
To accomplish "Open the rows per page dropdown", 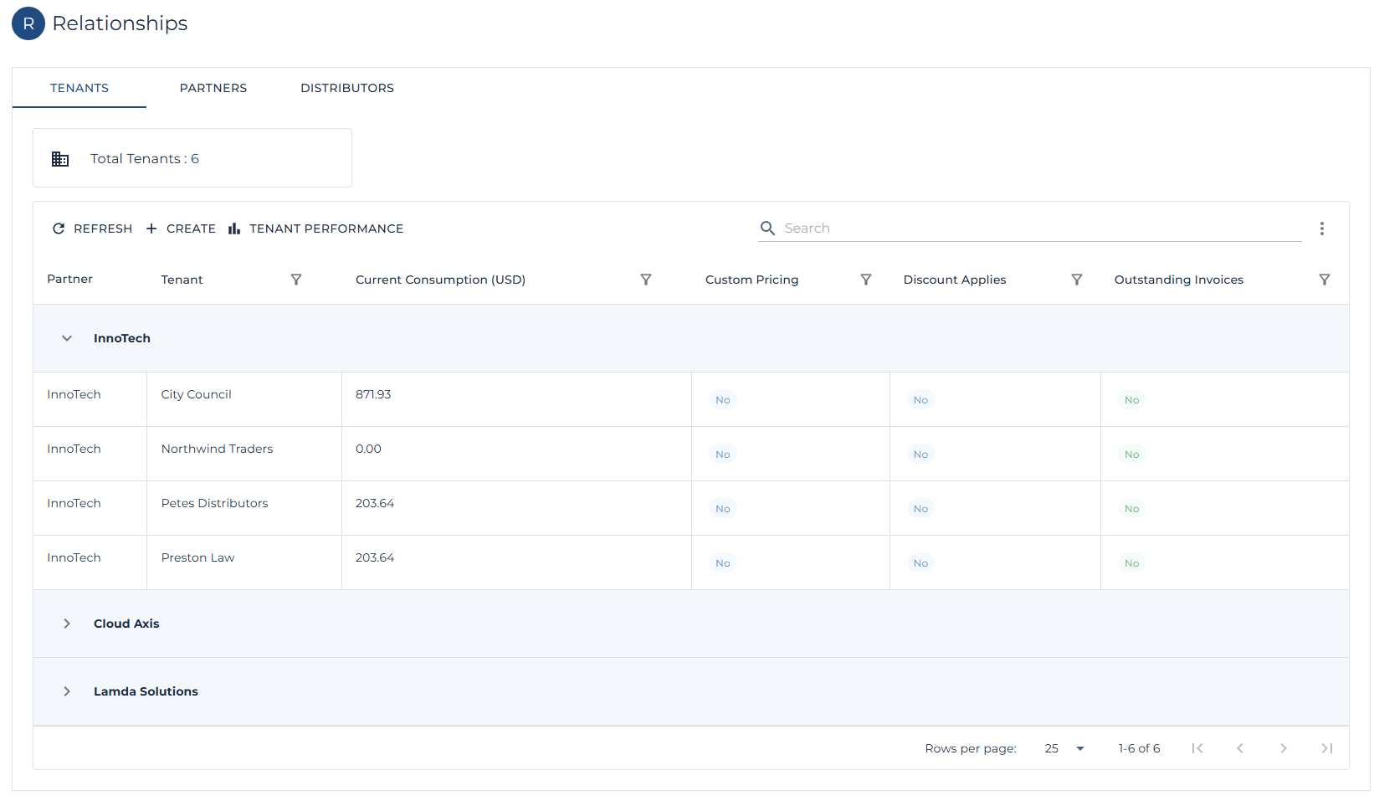I will point(1064,748).
